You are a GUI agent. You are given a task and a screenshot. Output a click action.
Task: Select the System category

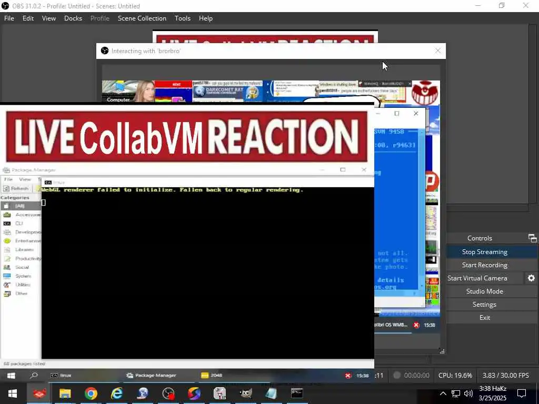[21, 276]
